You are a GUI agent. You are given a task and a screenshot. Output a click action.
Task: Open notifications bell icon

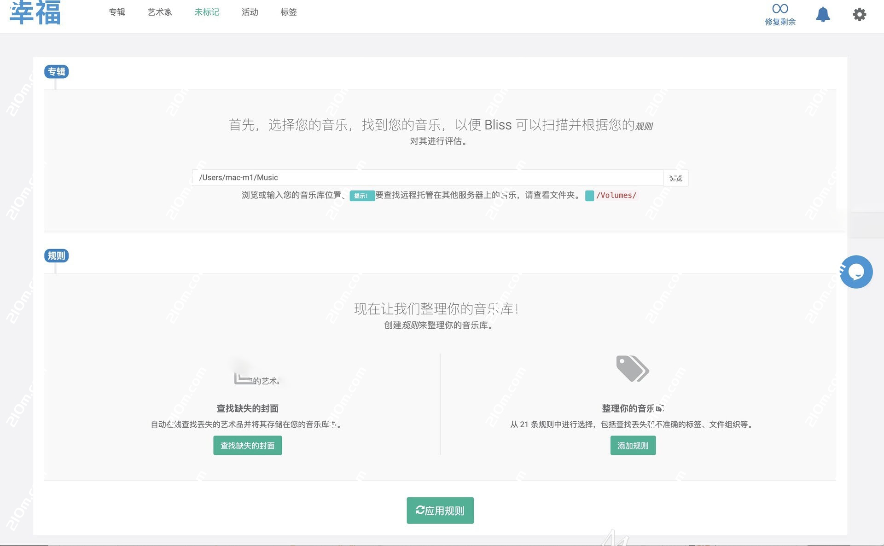823,14
